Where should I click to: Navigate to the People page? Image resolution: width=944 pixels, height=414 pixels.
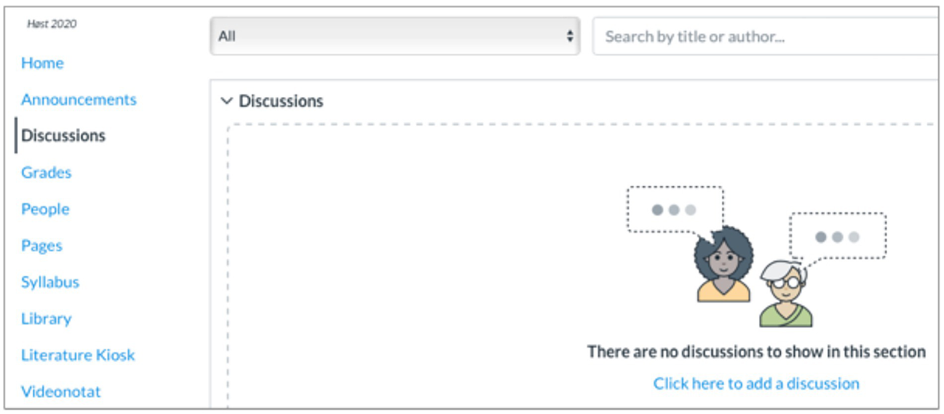click(45, 209)
